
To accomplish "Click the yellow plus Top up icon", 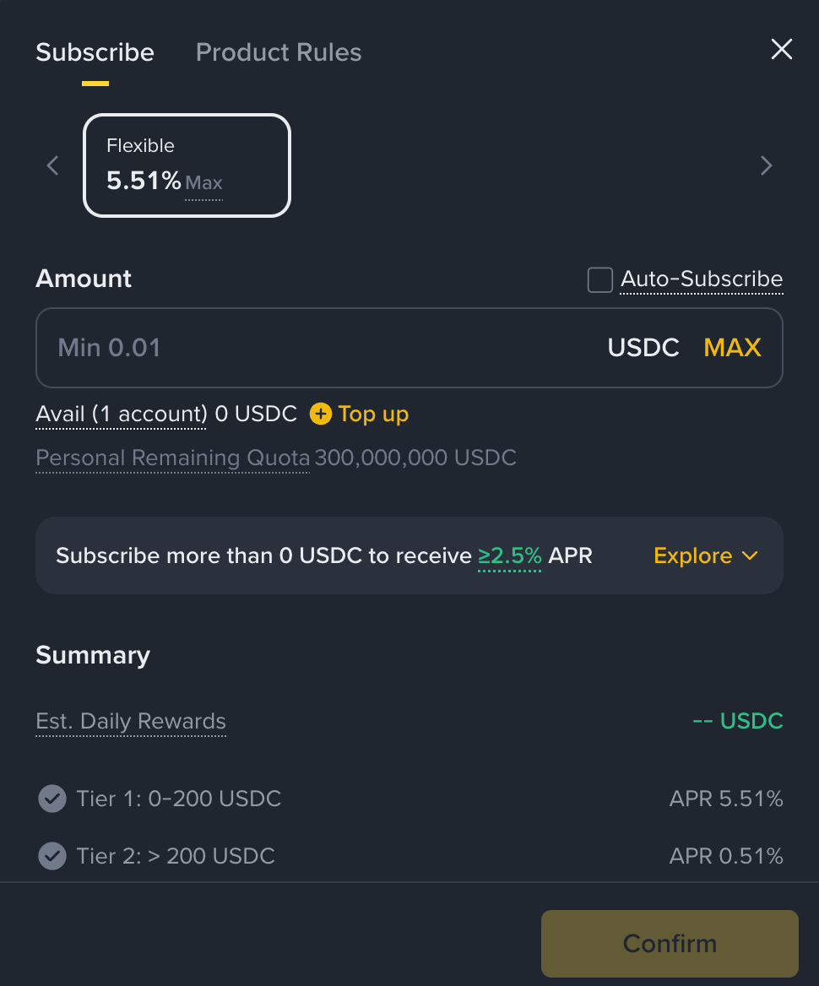I will pos(321,414).
